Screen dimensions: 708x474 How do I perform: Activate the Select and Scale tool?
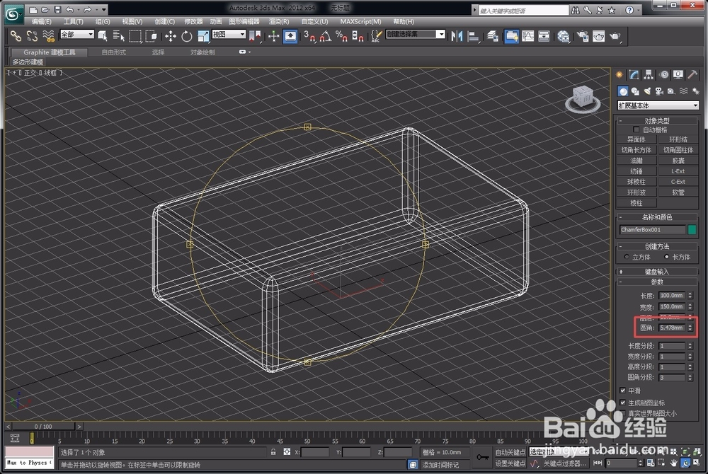[203, 36]
